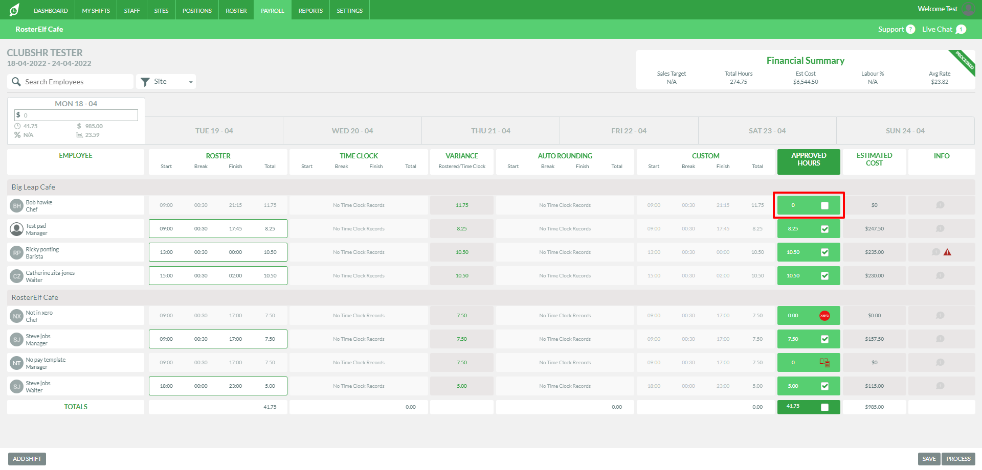
Task: Click the PROCESS button
Action: [958, 459]
